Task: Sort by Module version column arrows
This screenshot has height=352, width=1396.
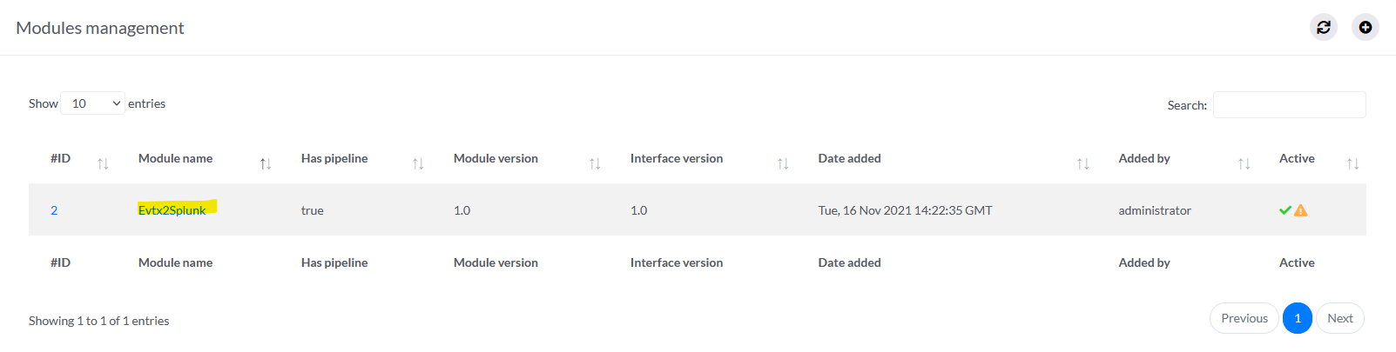Action: (595, 163)
